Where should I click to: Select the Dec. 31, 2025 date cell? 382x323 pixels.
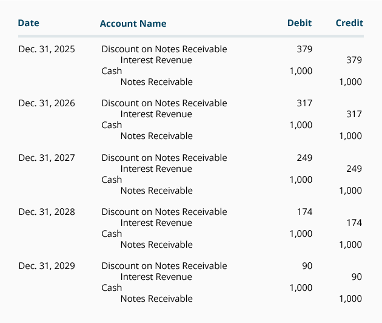click(47, 49)
